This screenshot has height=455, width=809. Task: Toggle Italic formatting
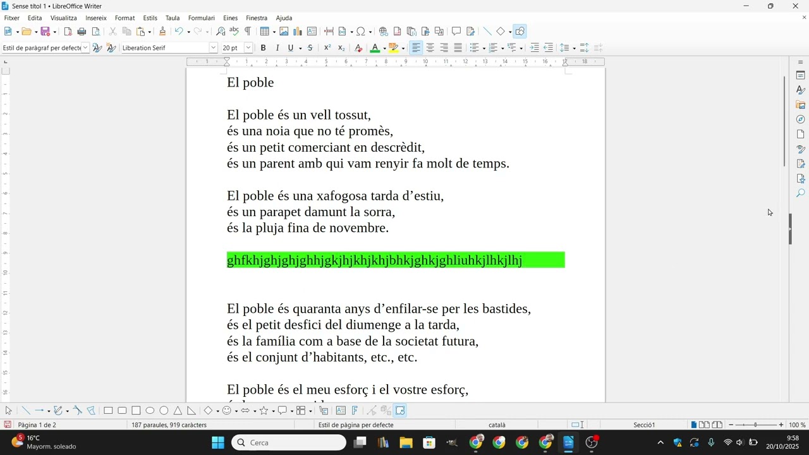pos(277,48)
